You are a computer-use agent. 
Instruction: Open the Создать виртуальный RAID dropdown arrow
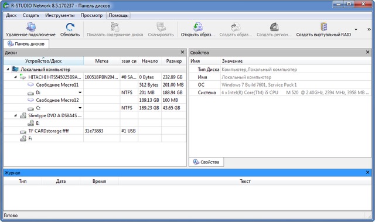click(x=356, y=29)
